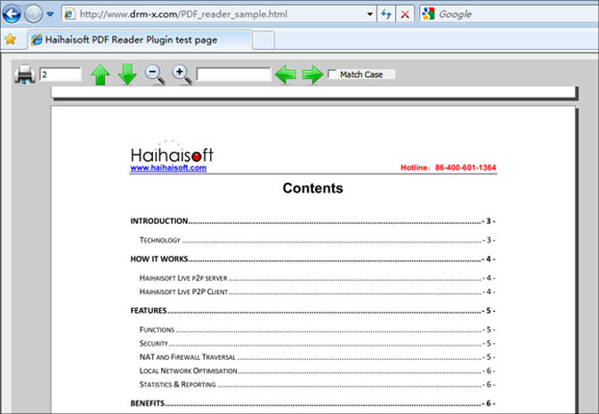Open the www.haihaisoft.com link
This screenshot has width=599, height=414.
(x=168, y=168)
